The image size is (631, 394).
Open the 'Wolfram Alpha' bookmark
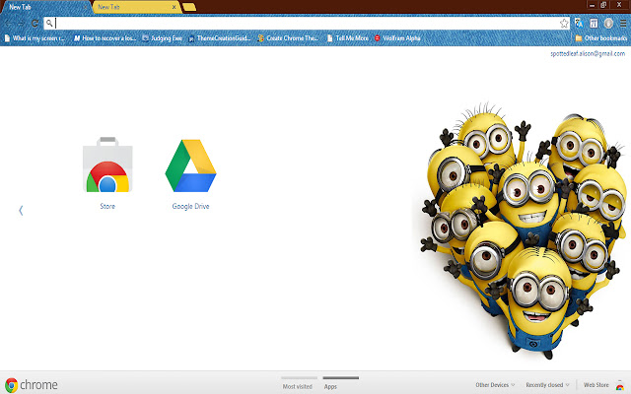click(397, 38)
